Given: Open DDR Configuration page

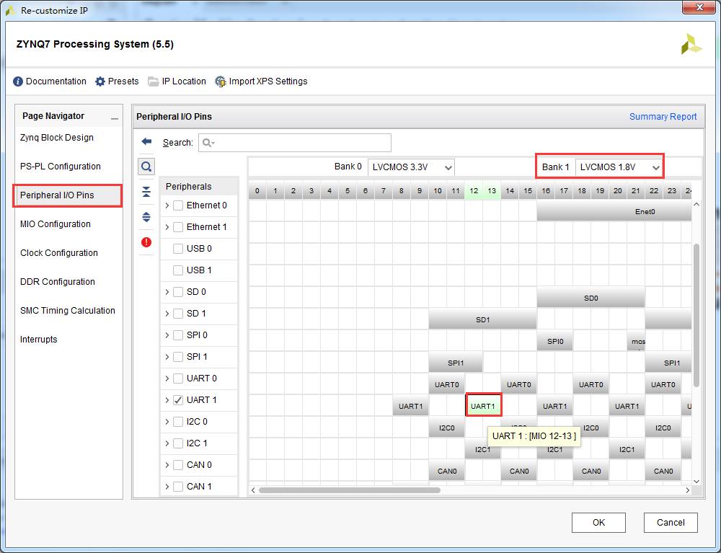Looking at the screenshot, I should (x=58, y=282).
